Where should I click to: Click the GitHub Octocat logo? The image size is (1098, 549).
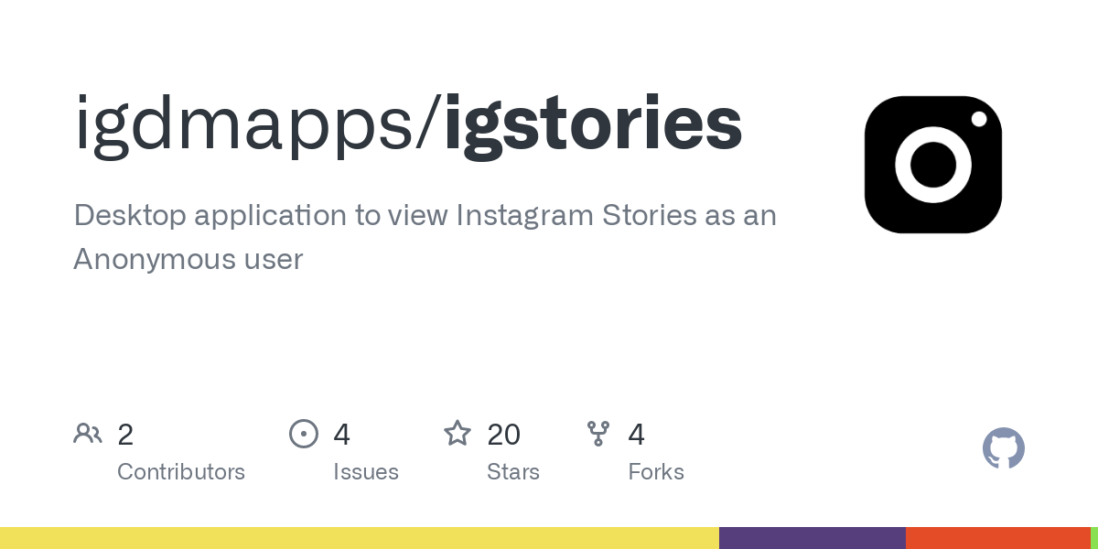1004,448
